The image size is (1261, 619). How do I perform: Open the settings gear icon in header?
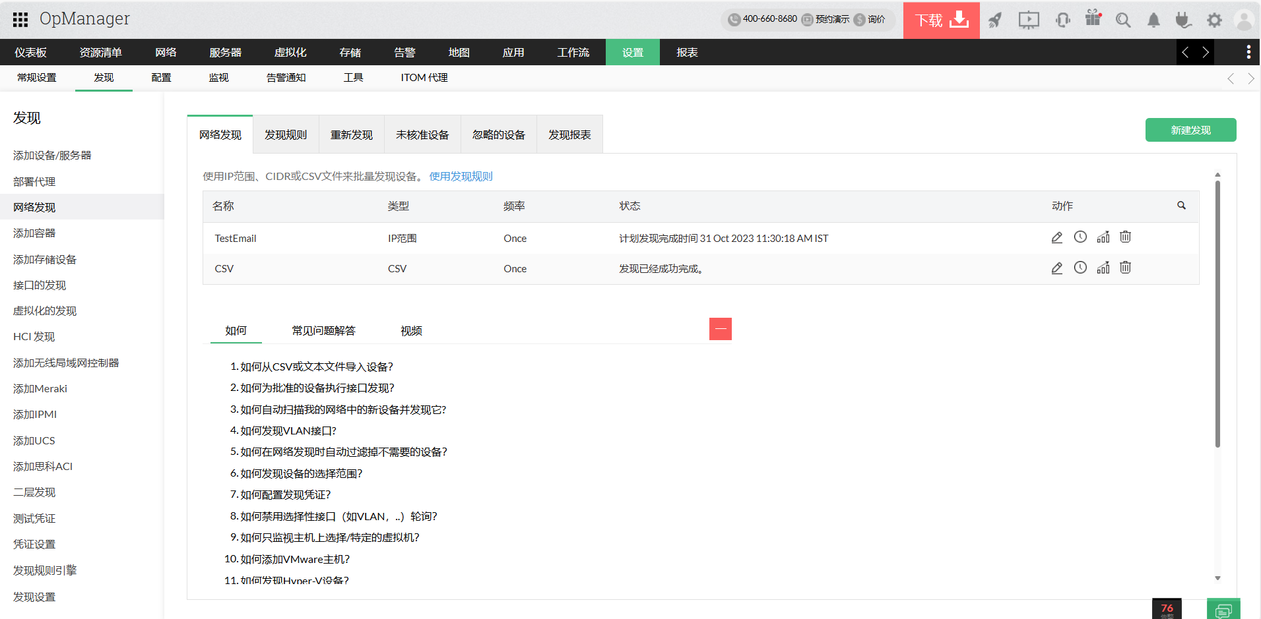point(1214,20)
